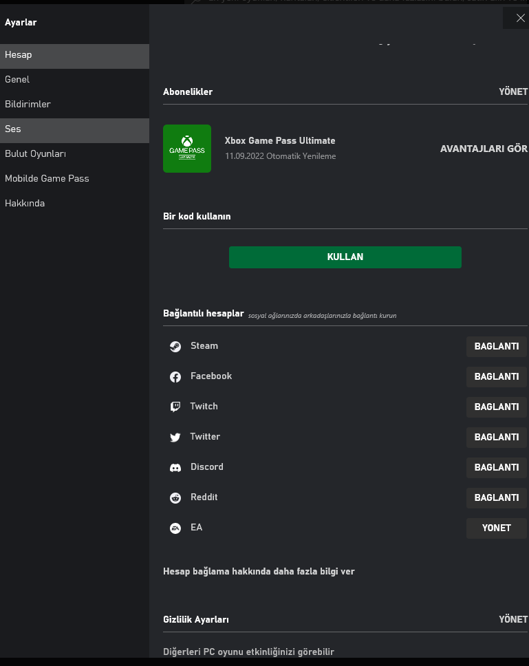Close the settings dialog with X

coord(520,19)
